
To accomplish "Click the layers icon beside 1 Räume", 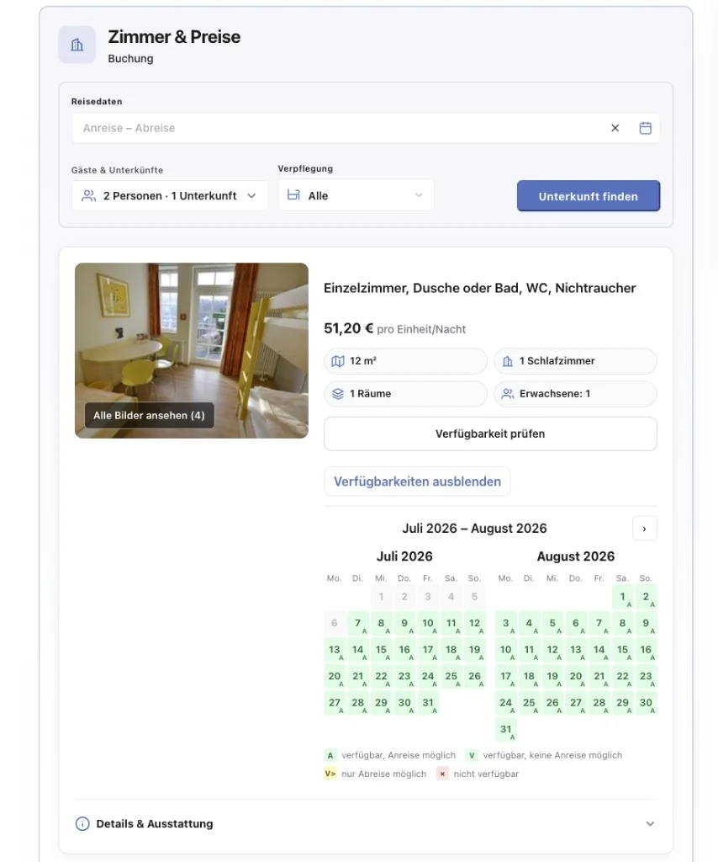I will [338, 394].
